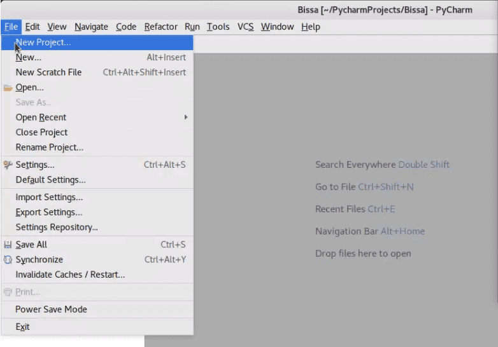Click the Save All floppy disk icon
The width and height of the screenshot is (498, 347).
[8, 245]
